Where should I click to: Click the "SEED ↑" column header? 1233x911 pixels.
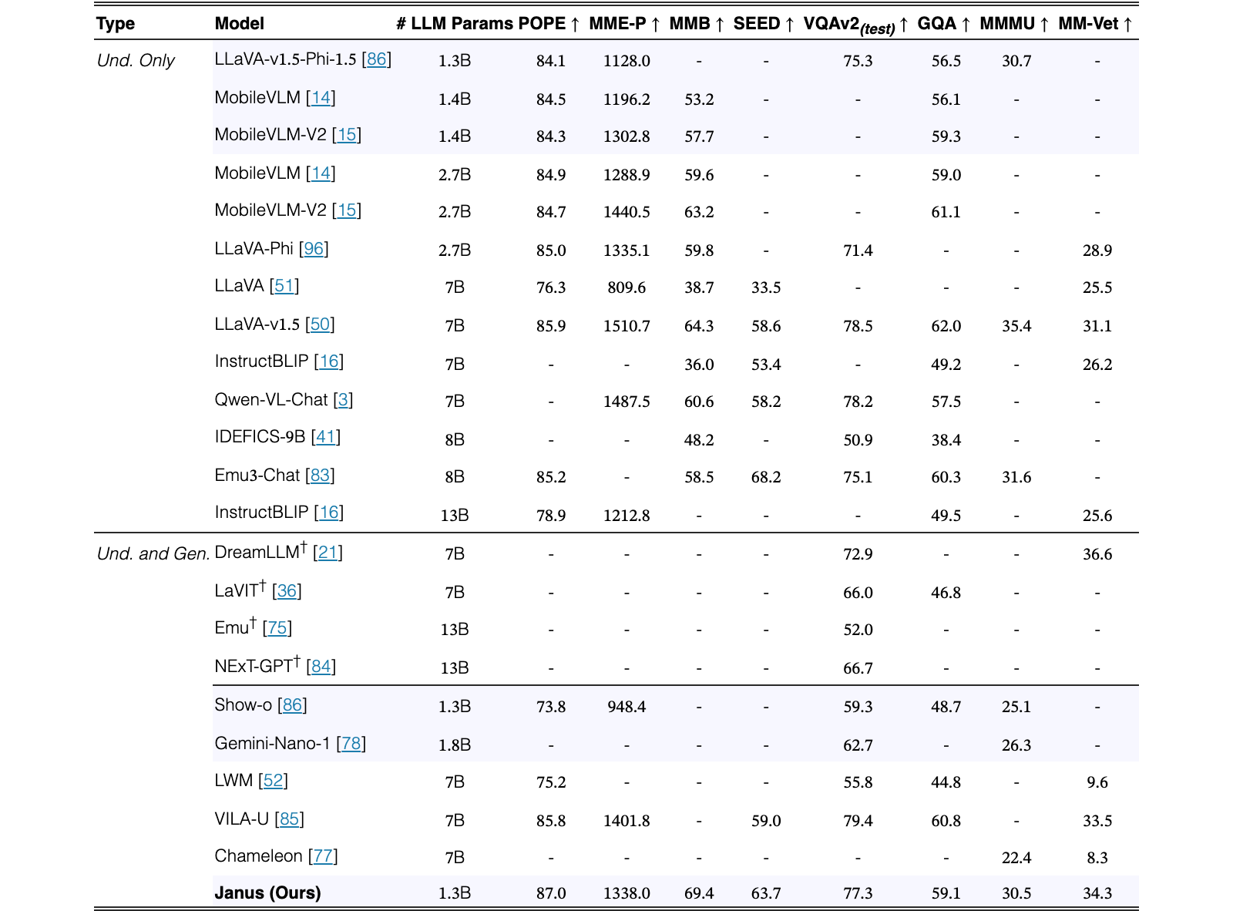pos(764,23)
